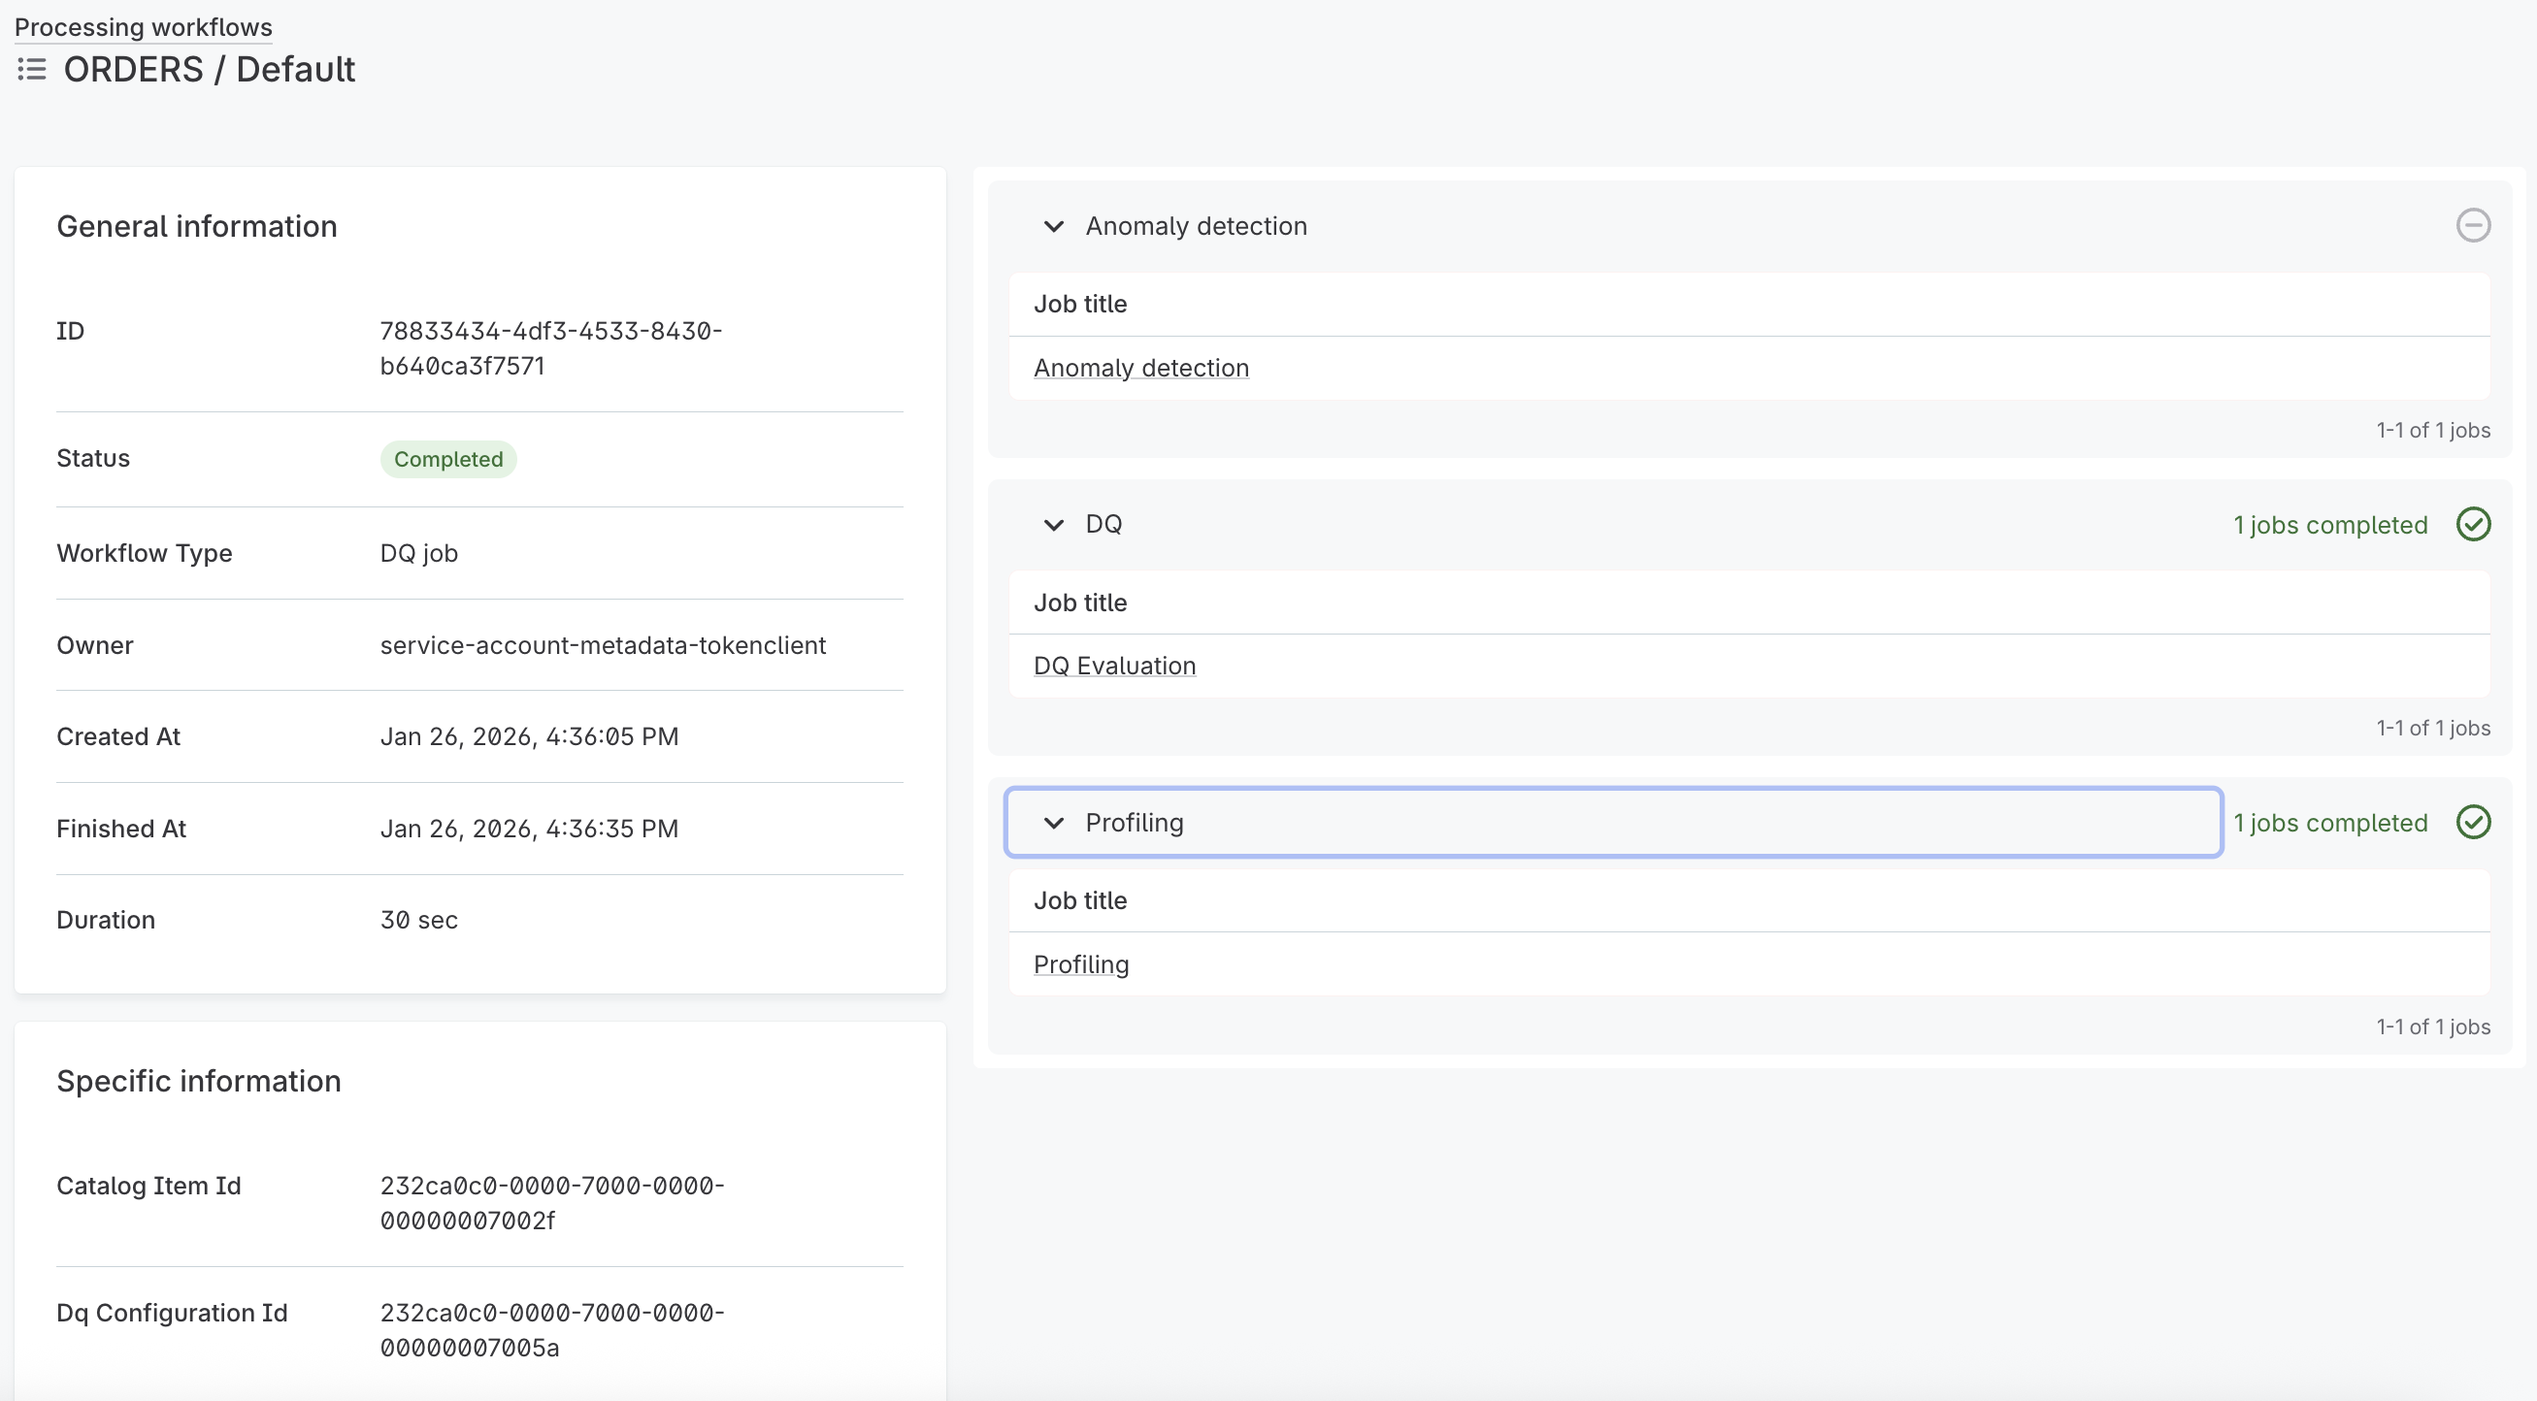This screenshot has height=1401, width=2537.
Task: Collapse the Anomaly detection section
Action: [x=1054, y=225]
